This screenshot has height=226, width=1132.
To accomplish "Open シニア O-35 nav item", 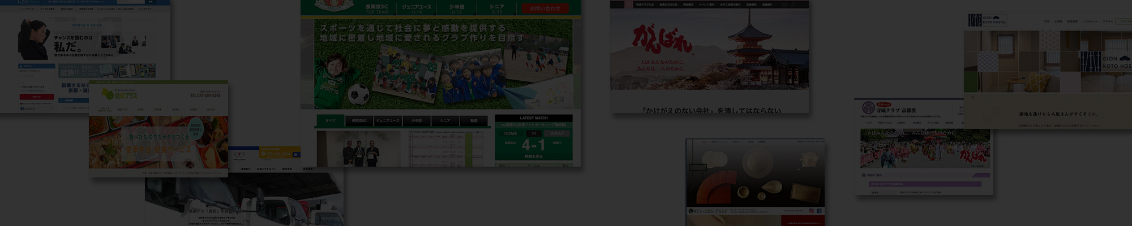I will point(497,8).
